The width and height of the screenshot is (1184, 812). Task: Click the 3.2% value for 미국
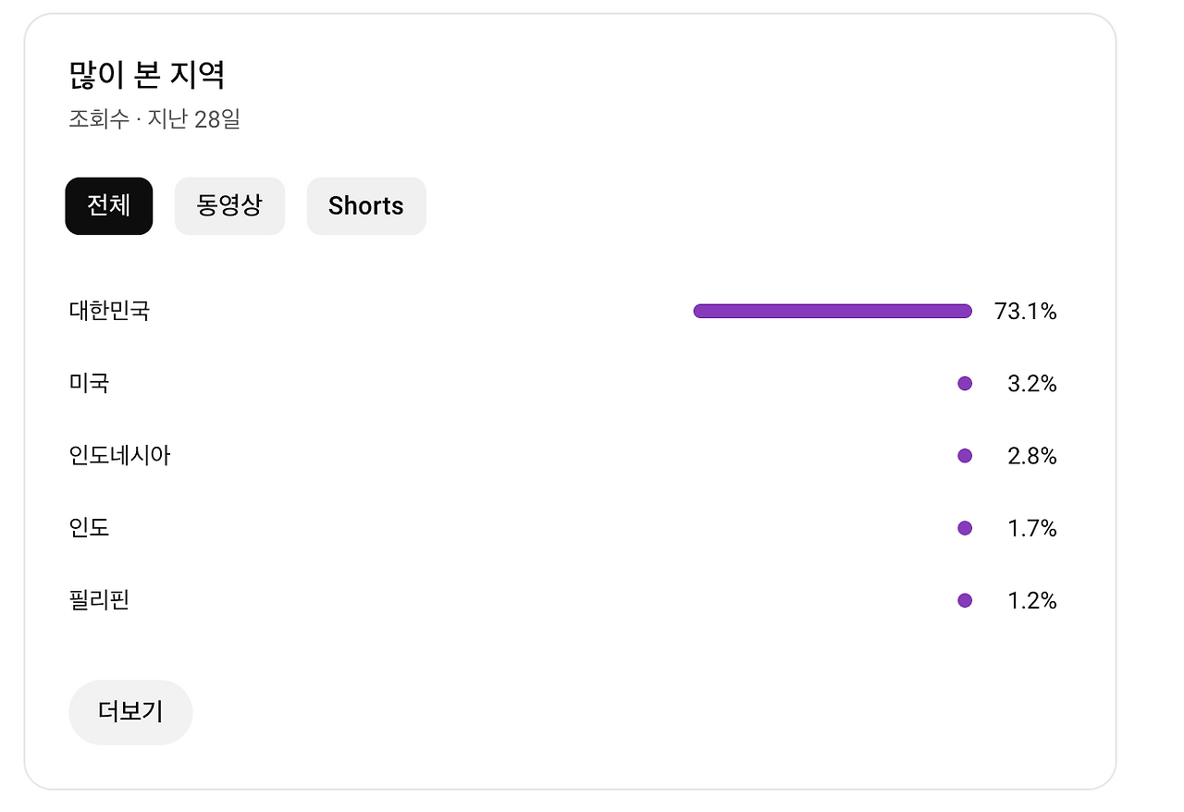coord(1031,384)
